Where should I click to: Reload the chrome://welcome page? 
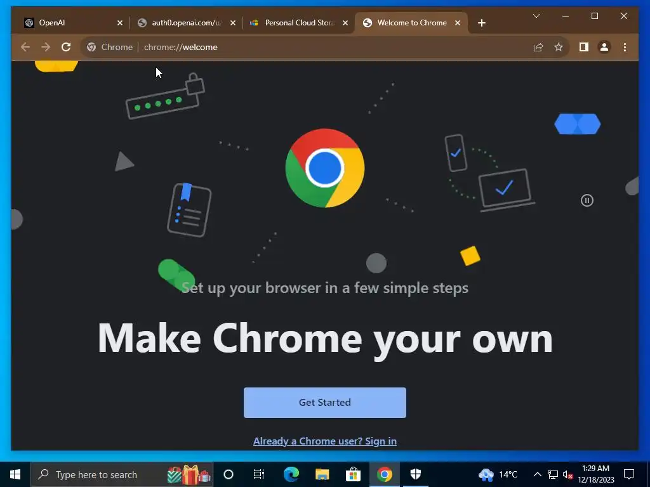point(66,47)
